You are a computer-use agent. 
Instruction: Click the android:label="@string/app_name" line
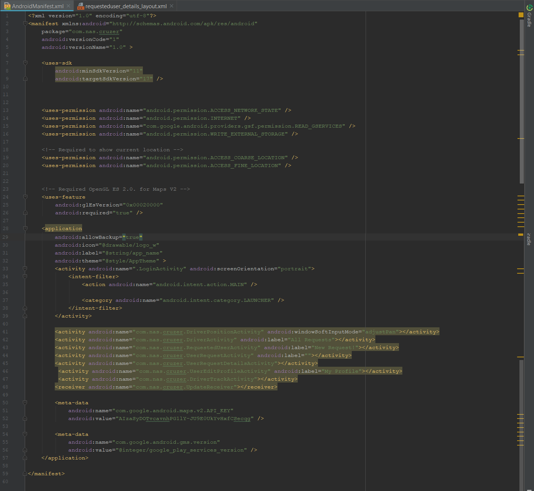[x=109, y=253]
